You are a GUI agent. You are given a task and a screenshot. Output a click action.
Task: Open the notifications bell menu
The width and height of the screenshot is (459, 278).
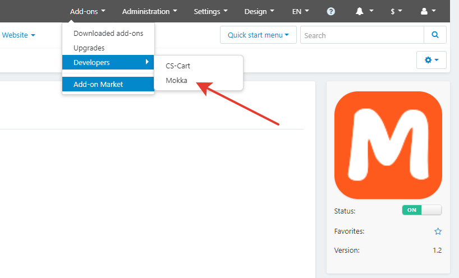coord(364,11)
